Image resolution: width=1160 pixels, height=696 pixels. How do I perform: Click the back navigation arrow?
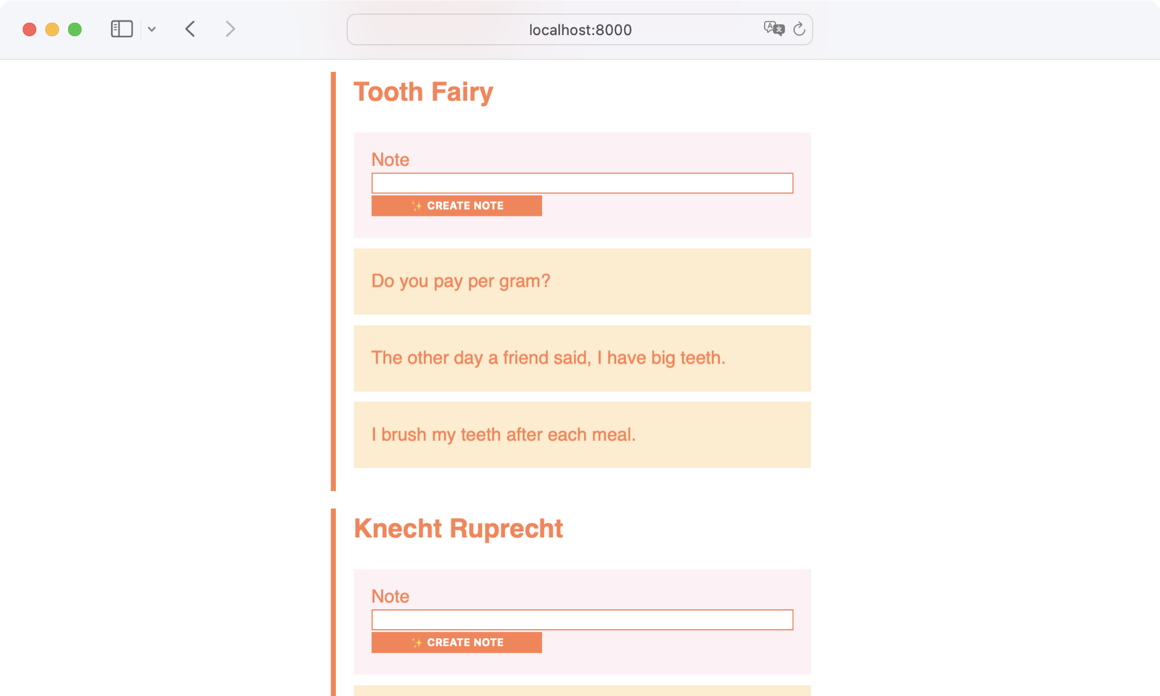190,28
